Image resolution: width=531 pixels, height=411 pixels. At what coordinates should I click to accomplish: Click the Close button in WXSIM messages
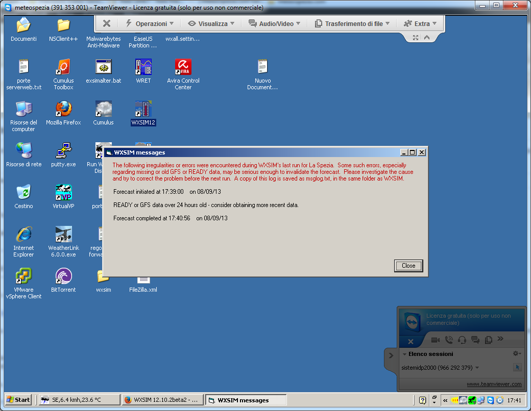coord(408,266)
